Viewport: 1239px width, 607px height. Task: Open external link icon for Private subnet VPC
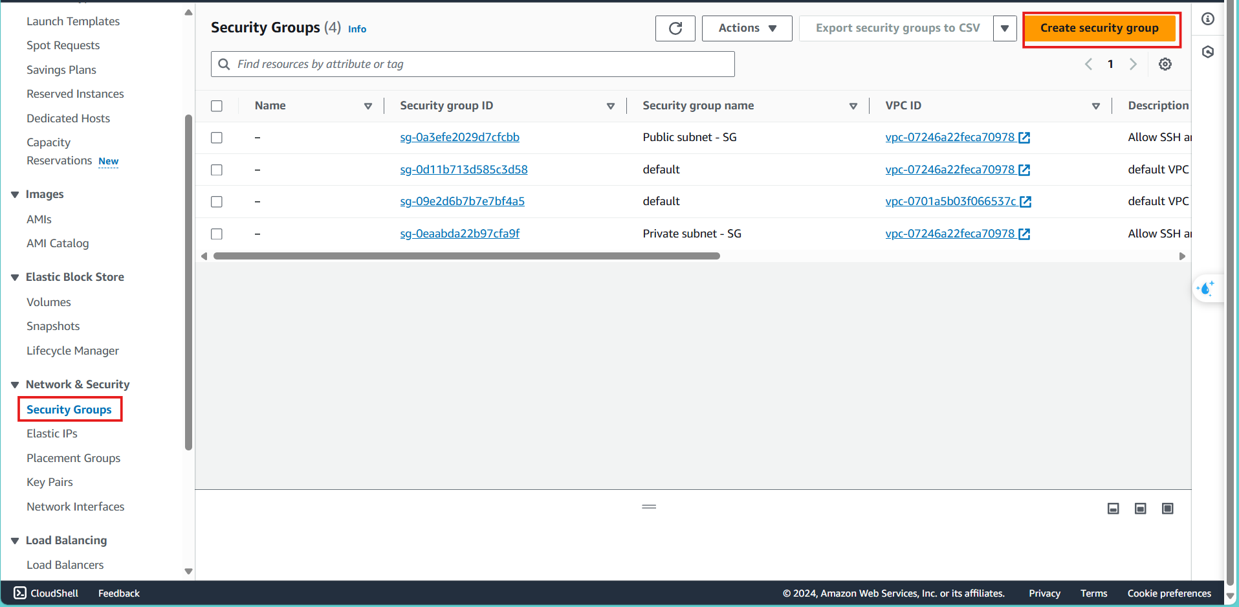(x=1024, y=234)
